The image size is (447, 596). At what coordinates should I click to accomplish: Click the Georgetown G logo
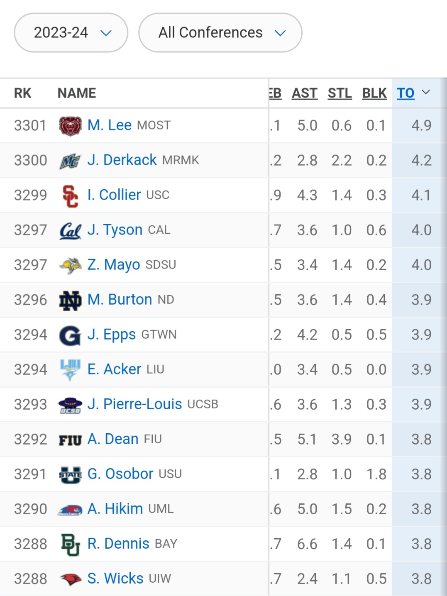click(70, 335)
